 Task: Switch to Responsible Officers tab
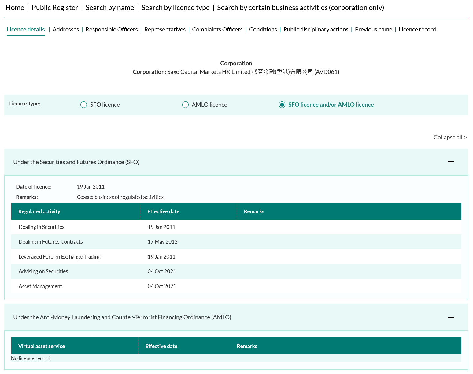point(112,30)
